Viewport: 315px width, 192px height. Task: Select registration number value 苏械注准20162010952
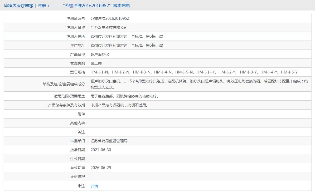point(110,18)
